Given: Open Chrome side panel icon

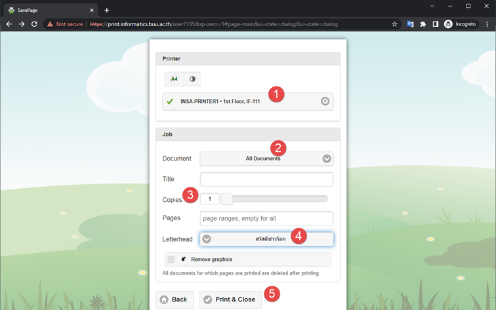Looking at the screenshot, I should 435,24.
